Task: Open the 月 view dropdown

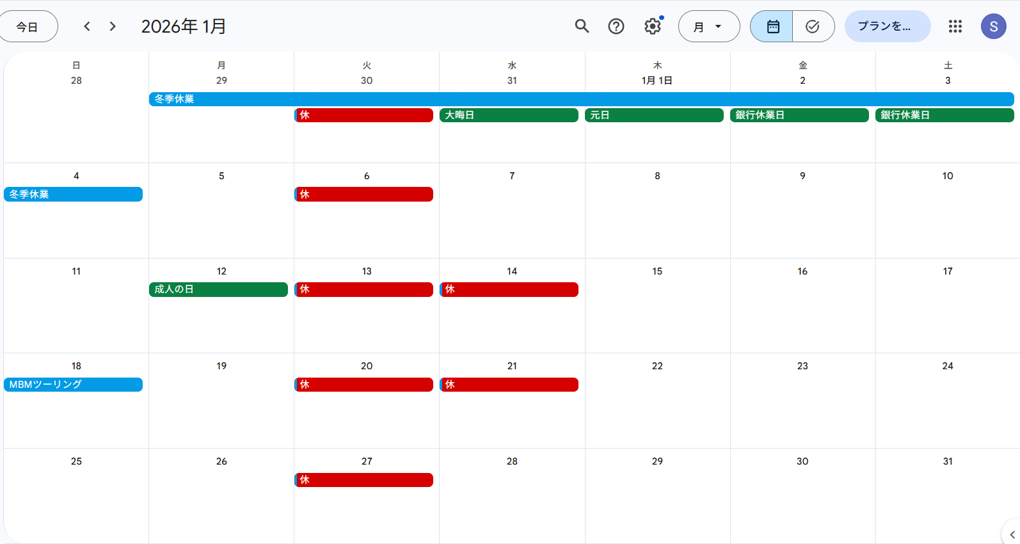Action: [x=708, y=26]
